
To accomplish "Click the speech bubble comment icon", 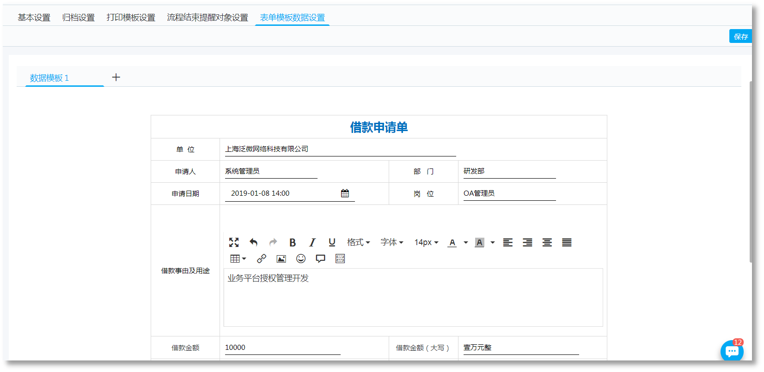I will pos(320,258).
